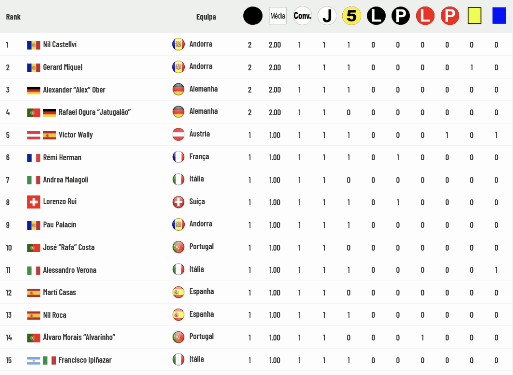
Task: Click the Rank column header
Action: pos(13,17)
